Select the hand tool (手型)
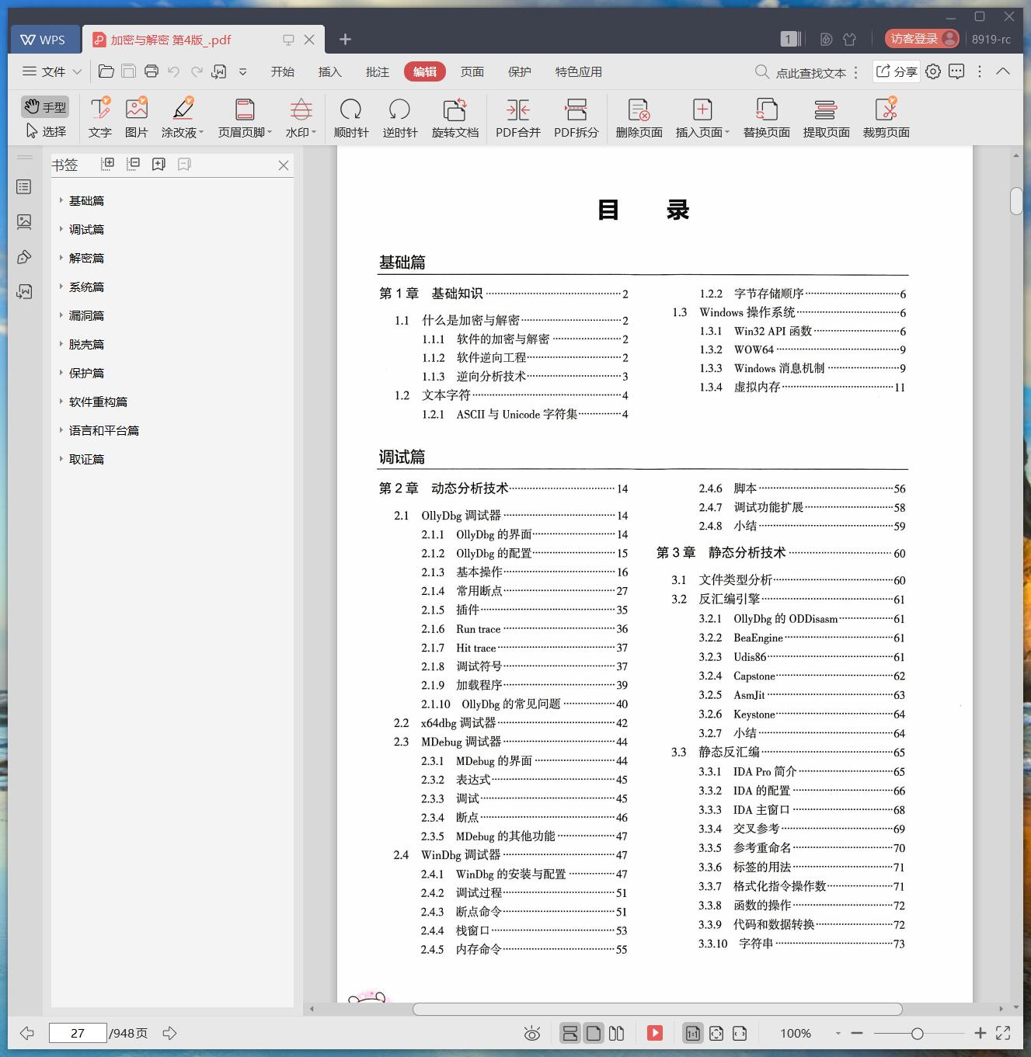The height and width of the screenshot is (1057, 1031). [44, 107]
